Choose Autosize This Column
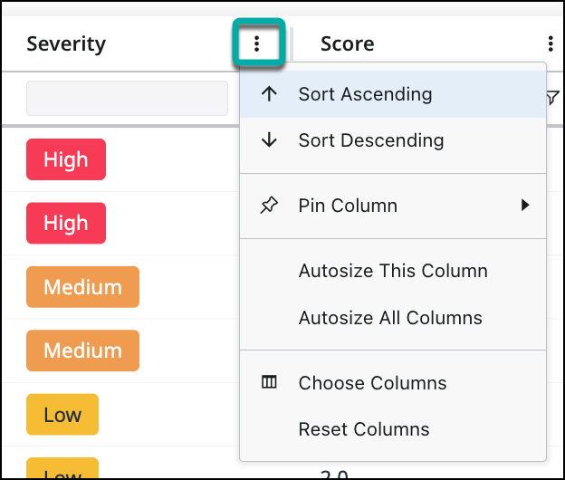 pyautogui.click(x=393, y=271)
